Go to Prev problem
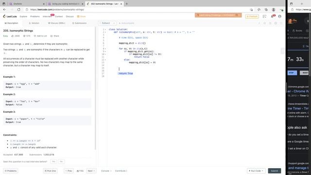The width and height of the screenshot is (311, 175). 69,171
